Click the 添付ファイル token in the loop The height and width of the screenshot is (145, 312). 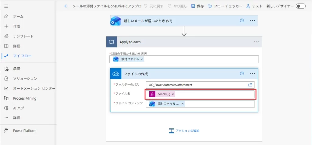(128, 59)
